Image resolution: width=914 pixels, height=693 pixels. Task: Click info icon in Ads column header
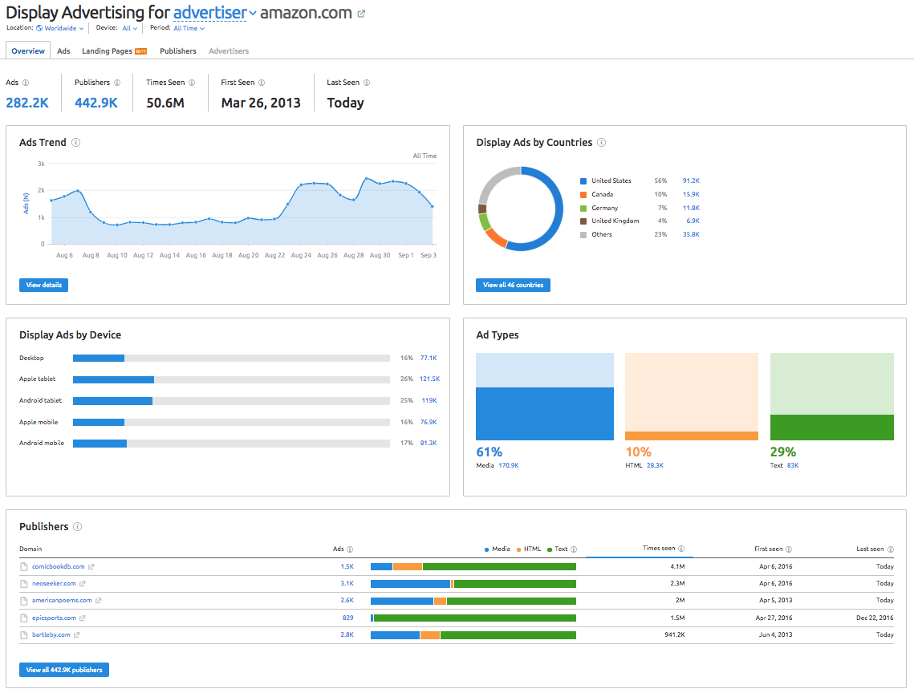coord(350,549)
